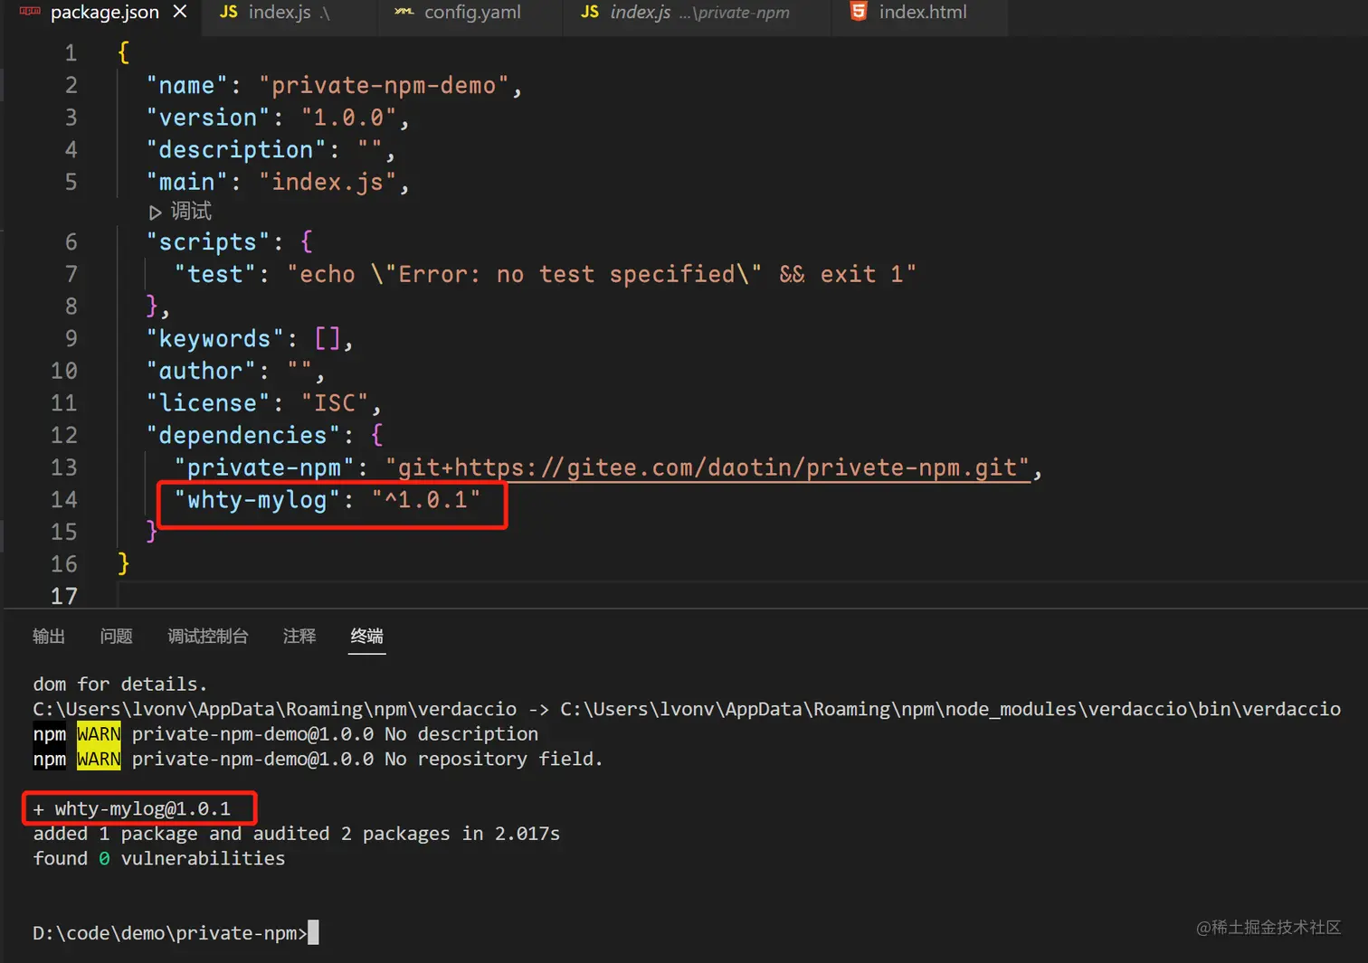Click the "No description" npm WARN line
The height and width of the screenshot is (963, 1368).
click(x=286, y=734)
